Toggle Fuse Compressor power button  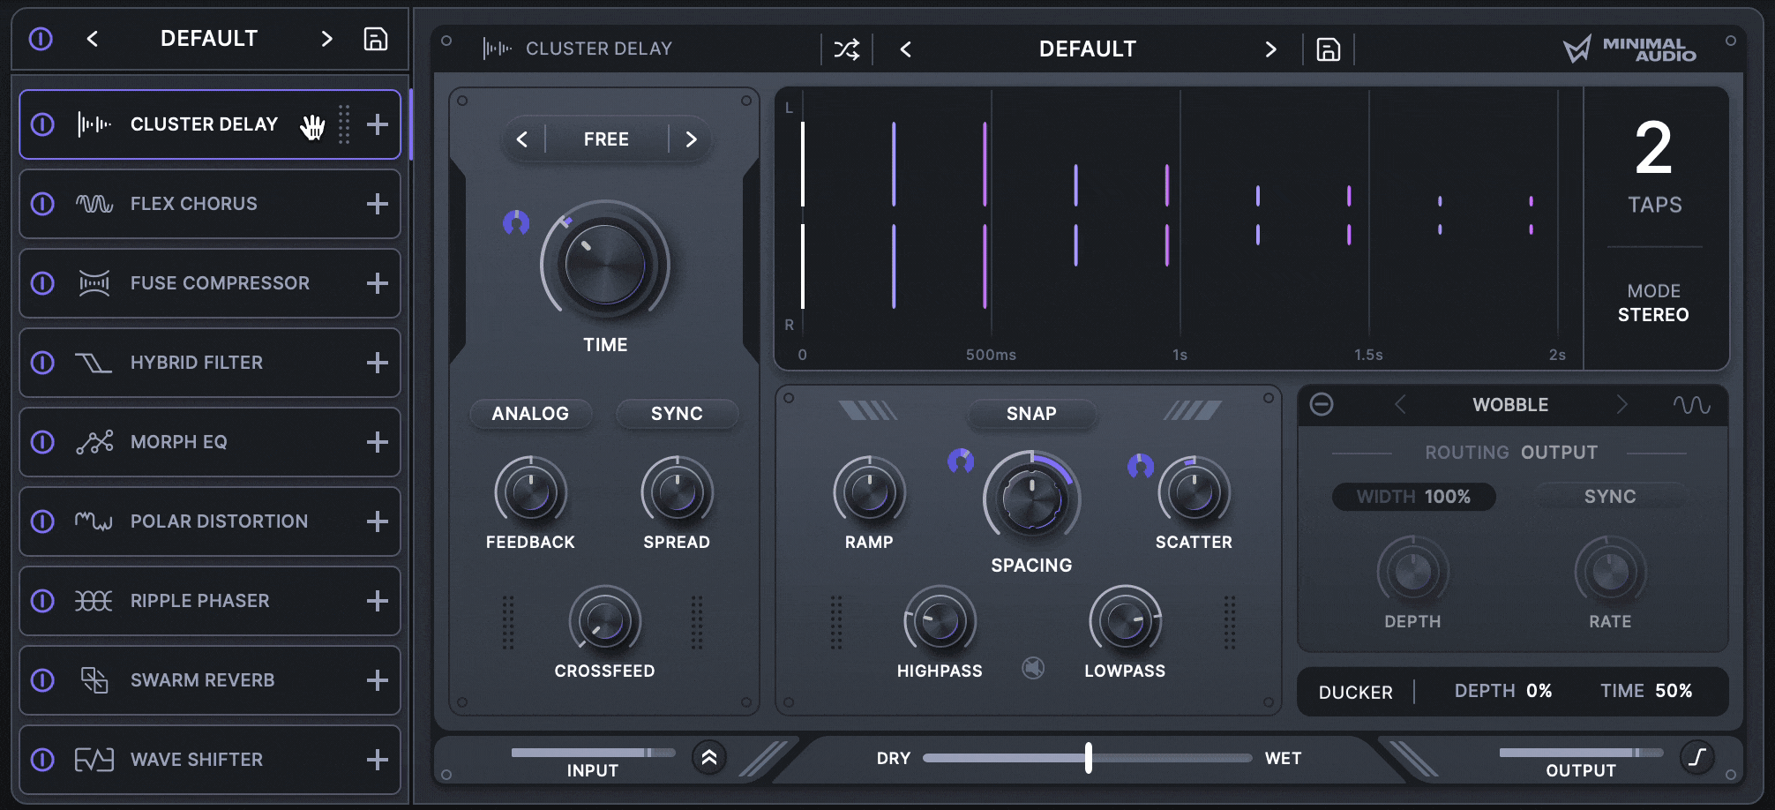coord(42,283)
